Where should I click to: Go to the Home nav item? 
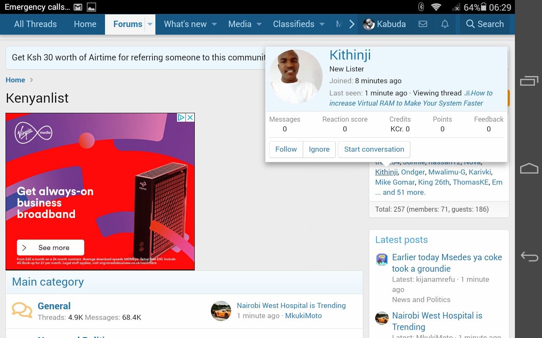tap(85, 24)
